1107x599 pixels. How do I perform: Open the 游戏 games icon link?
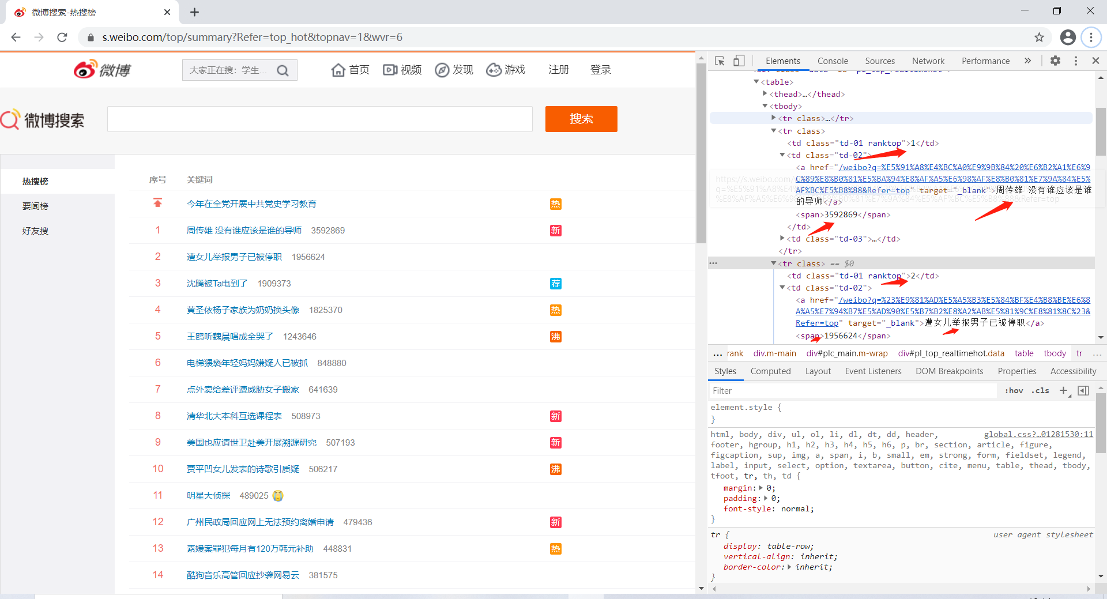(x=506, y=70)
